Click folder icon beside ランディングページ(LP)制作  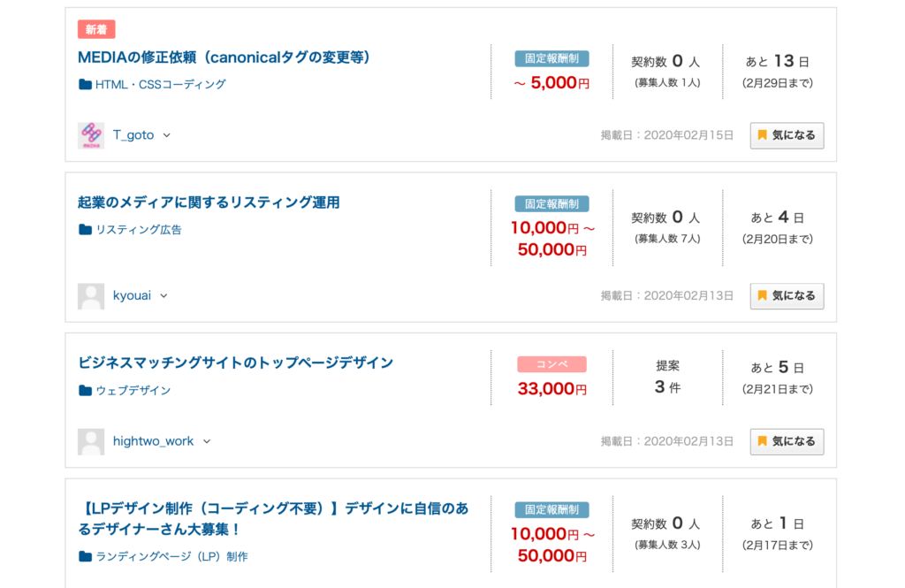tap(85, 556)
